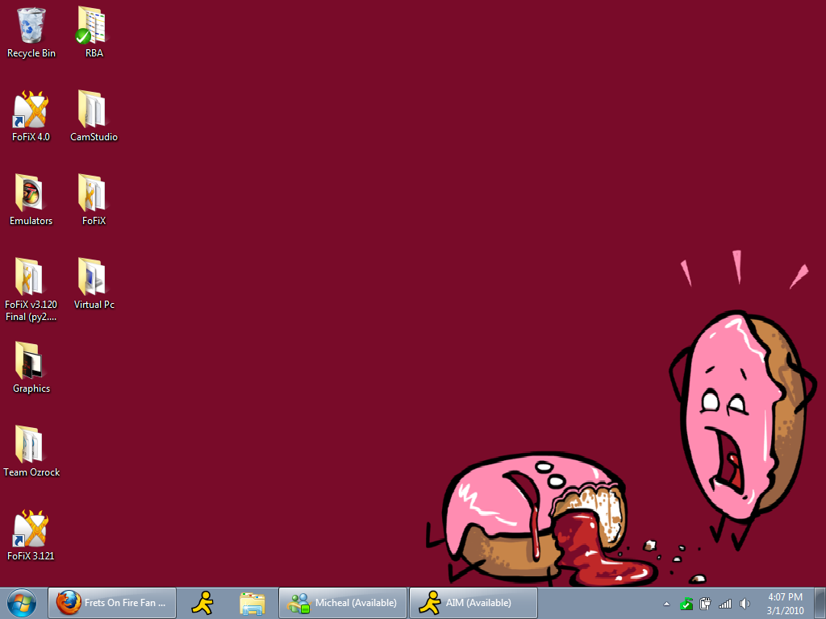Click the Team Ozrock label text

point(31,472)
